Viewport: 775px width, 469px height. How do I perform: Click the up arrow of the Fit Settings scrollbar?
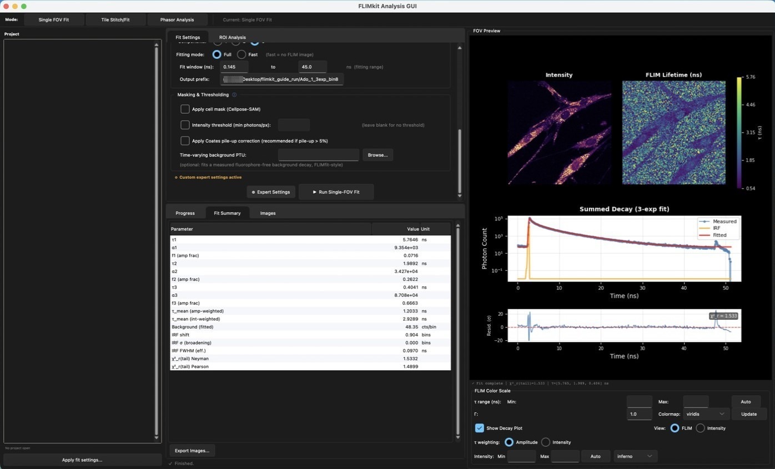459,48
